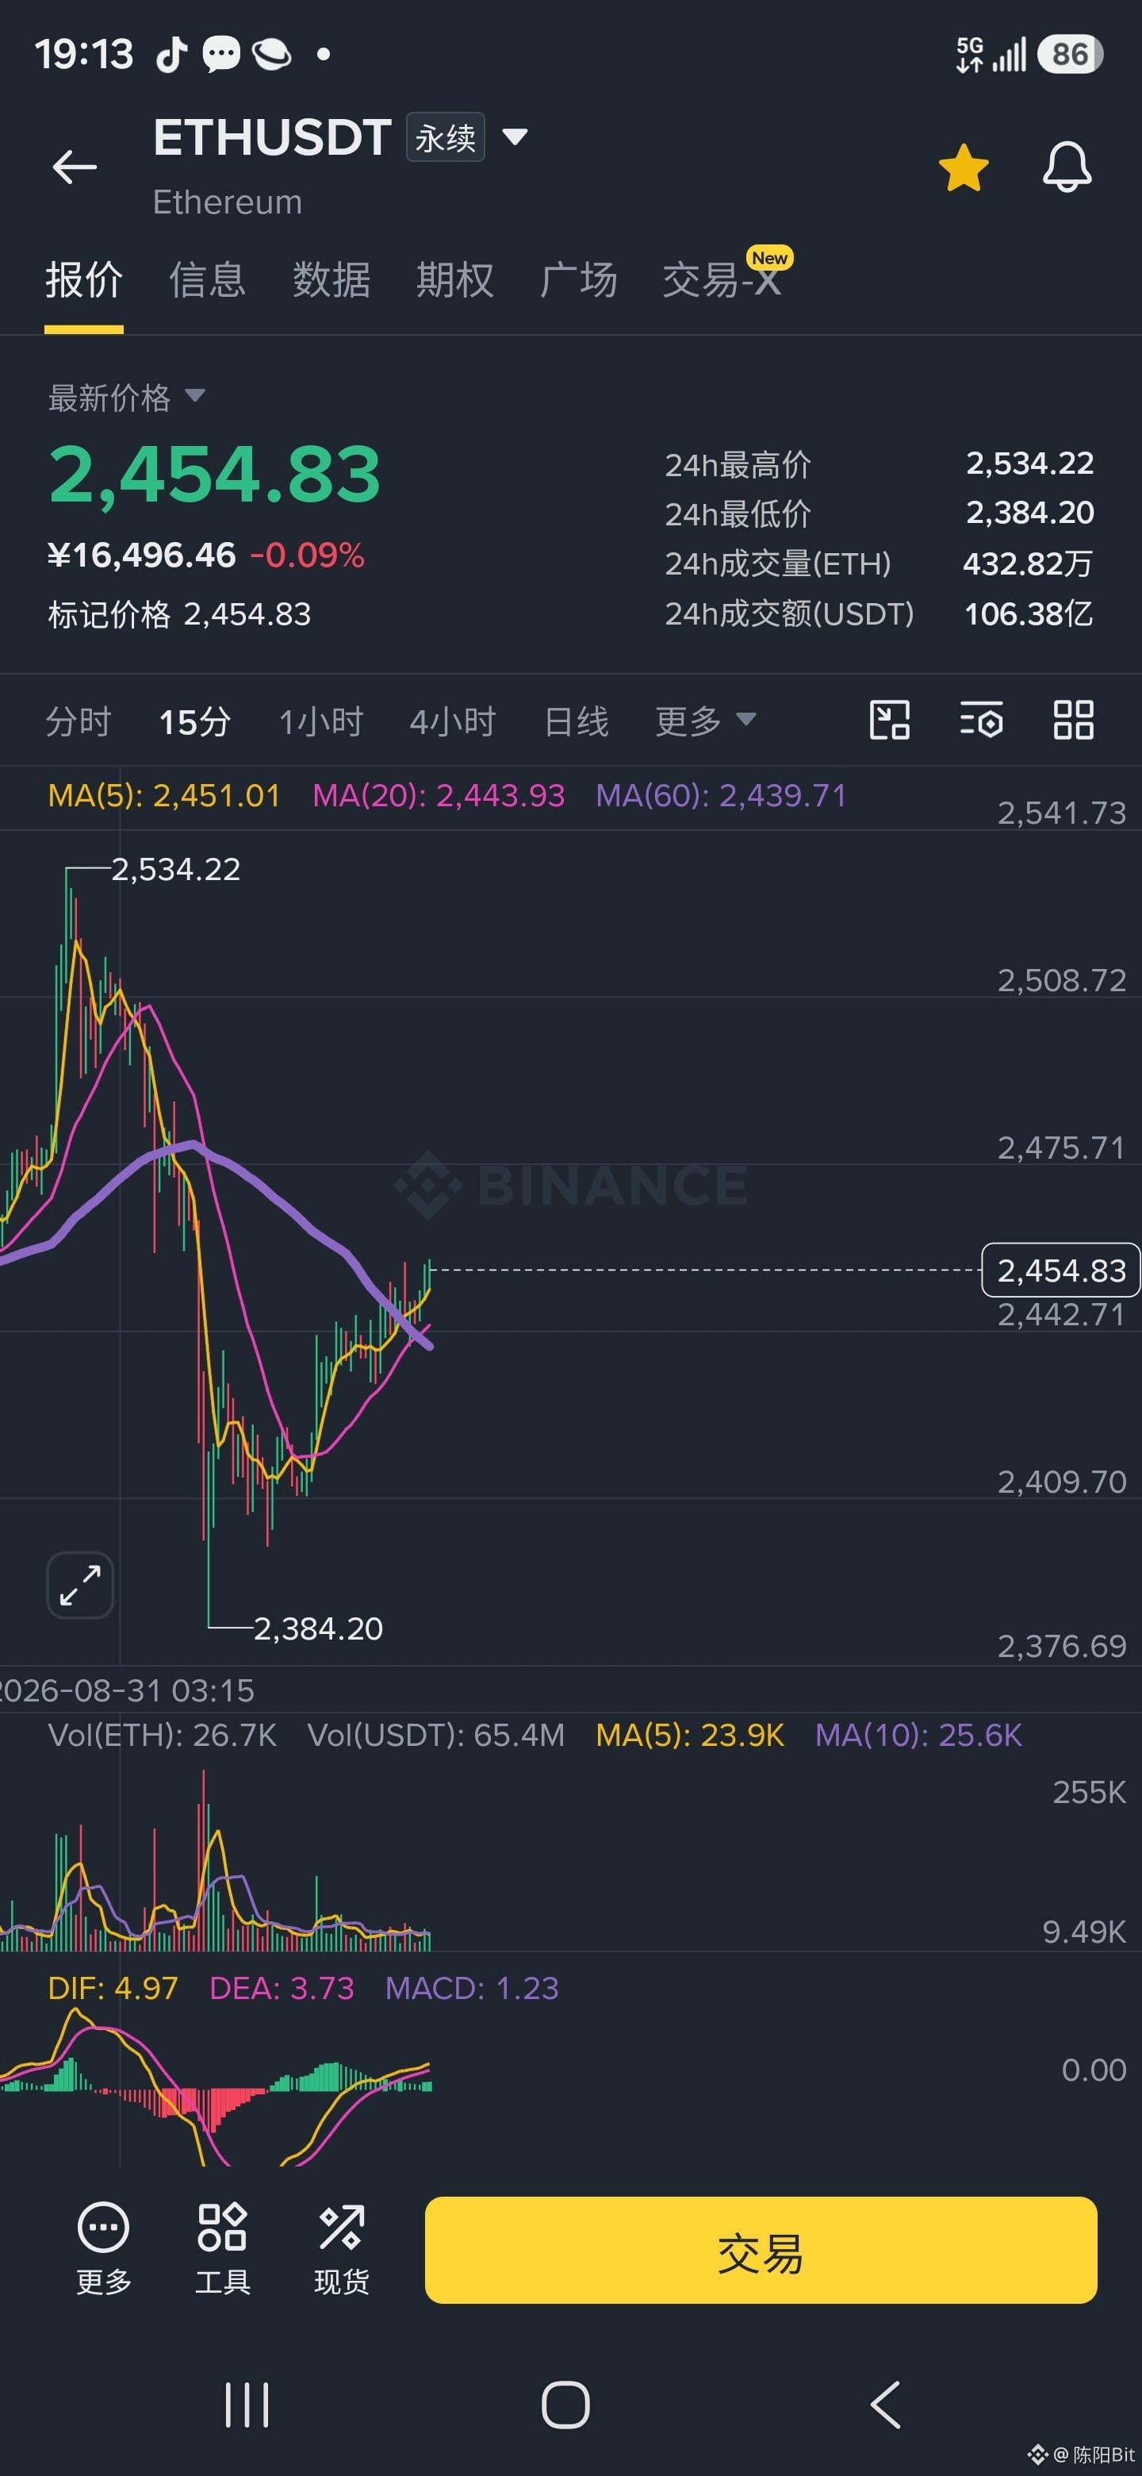
Task: Tap the MA(60): 2,439.71 indicator label
Action: coord(722,796)
